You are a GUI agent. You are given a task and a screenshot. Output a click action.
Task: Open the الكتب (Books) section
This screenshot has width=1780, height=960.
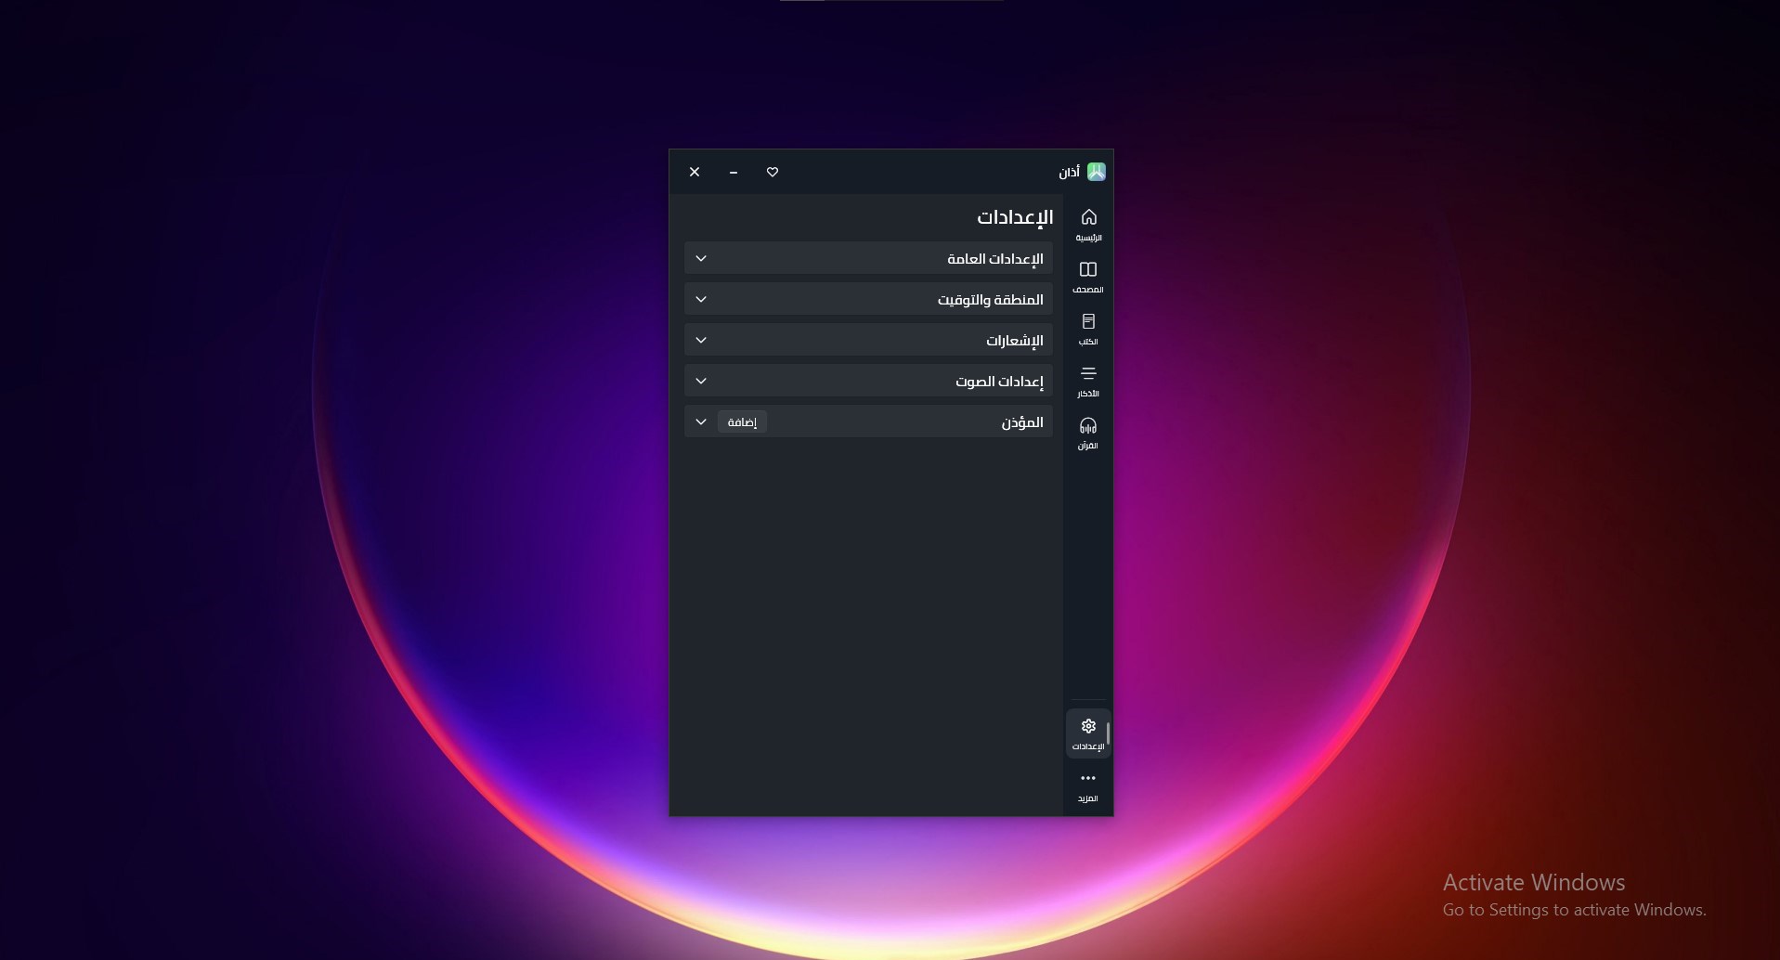[x=1088, y=327]
